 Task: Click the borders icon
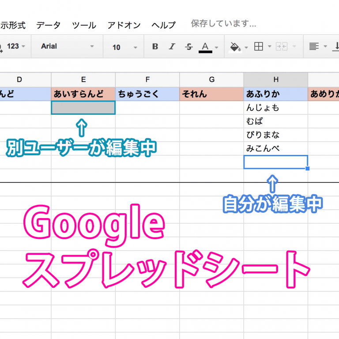[x=259, y=46]
